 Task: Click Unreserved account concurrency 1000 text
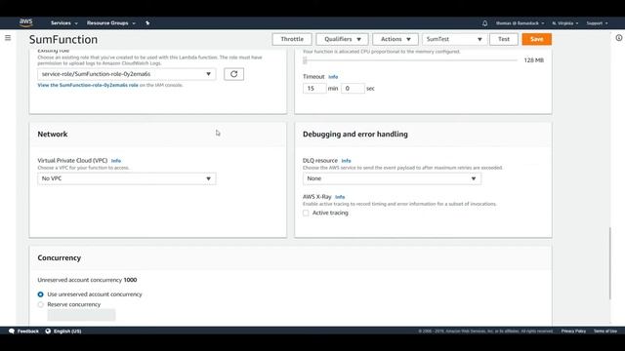[87, 280]
